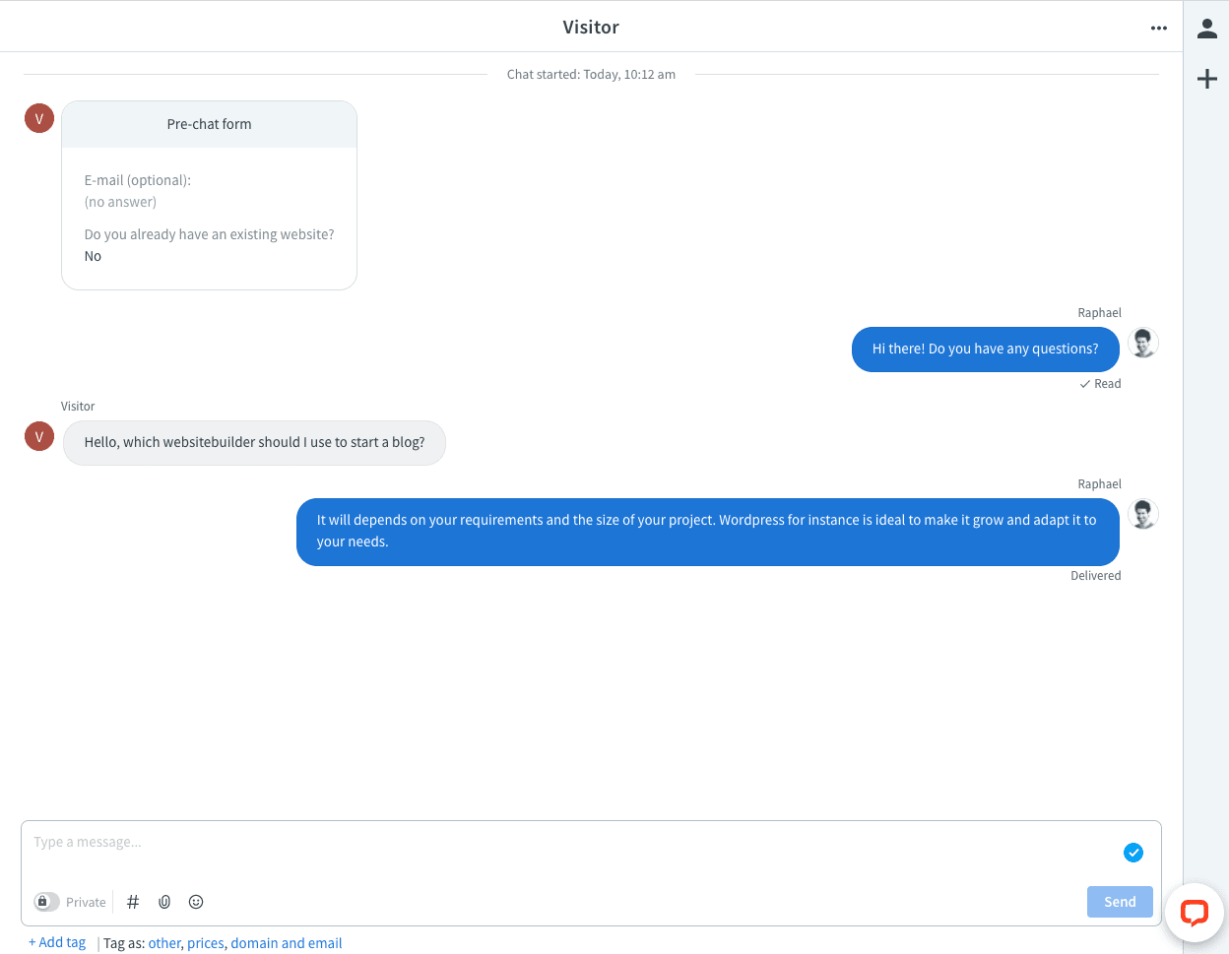
Task: Click the plus icon in right sidebar
Action: 1207,79
